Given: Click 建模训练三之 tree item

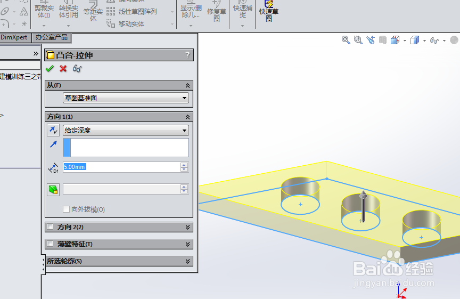Looking at the screenshot, I should click(x=20, y=77).
